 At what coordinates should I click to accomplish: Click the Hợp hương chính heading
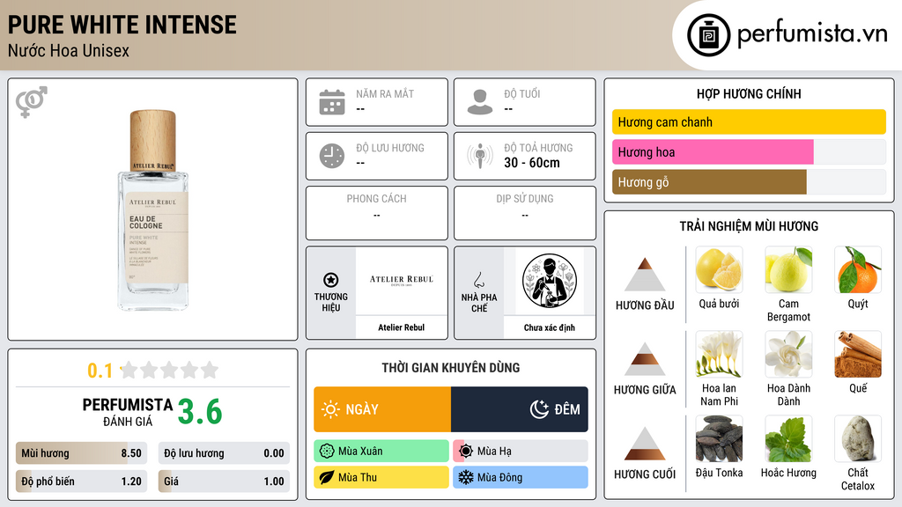coord(749,93)
